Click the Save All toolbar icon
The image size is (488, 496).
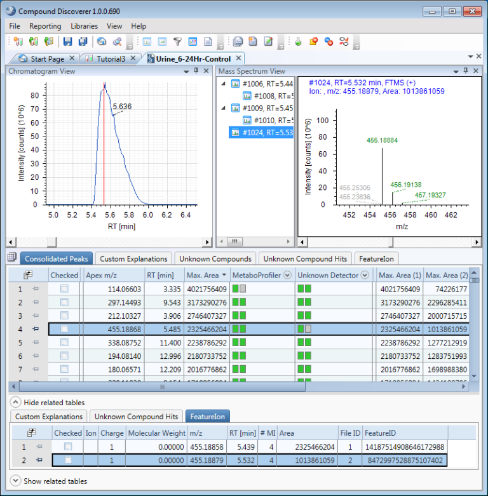click(x=82, y=42)
